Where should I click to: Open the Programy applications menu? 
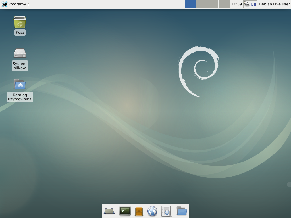coord(17,4)
